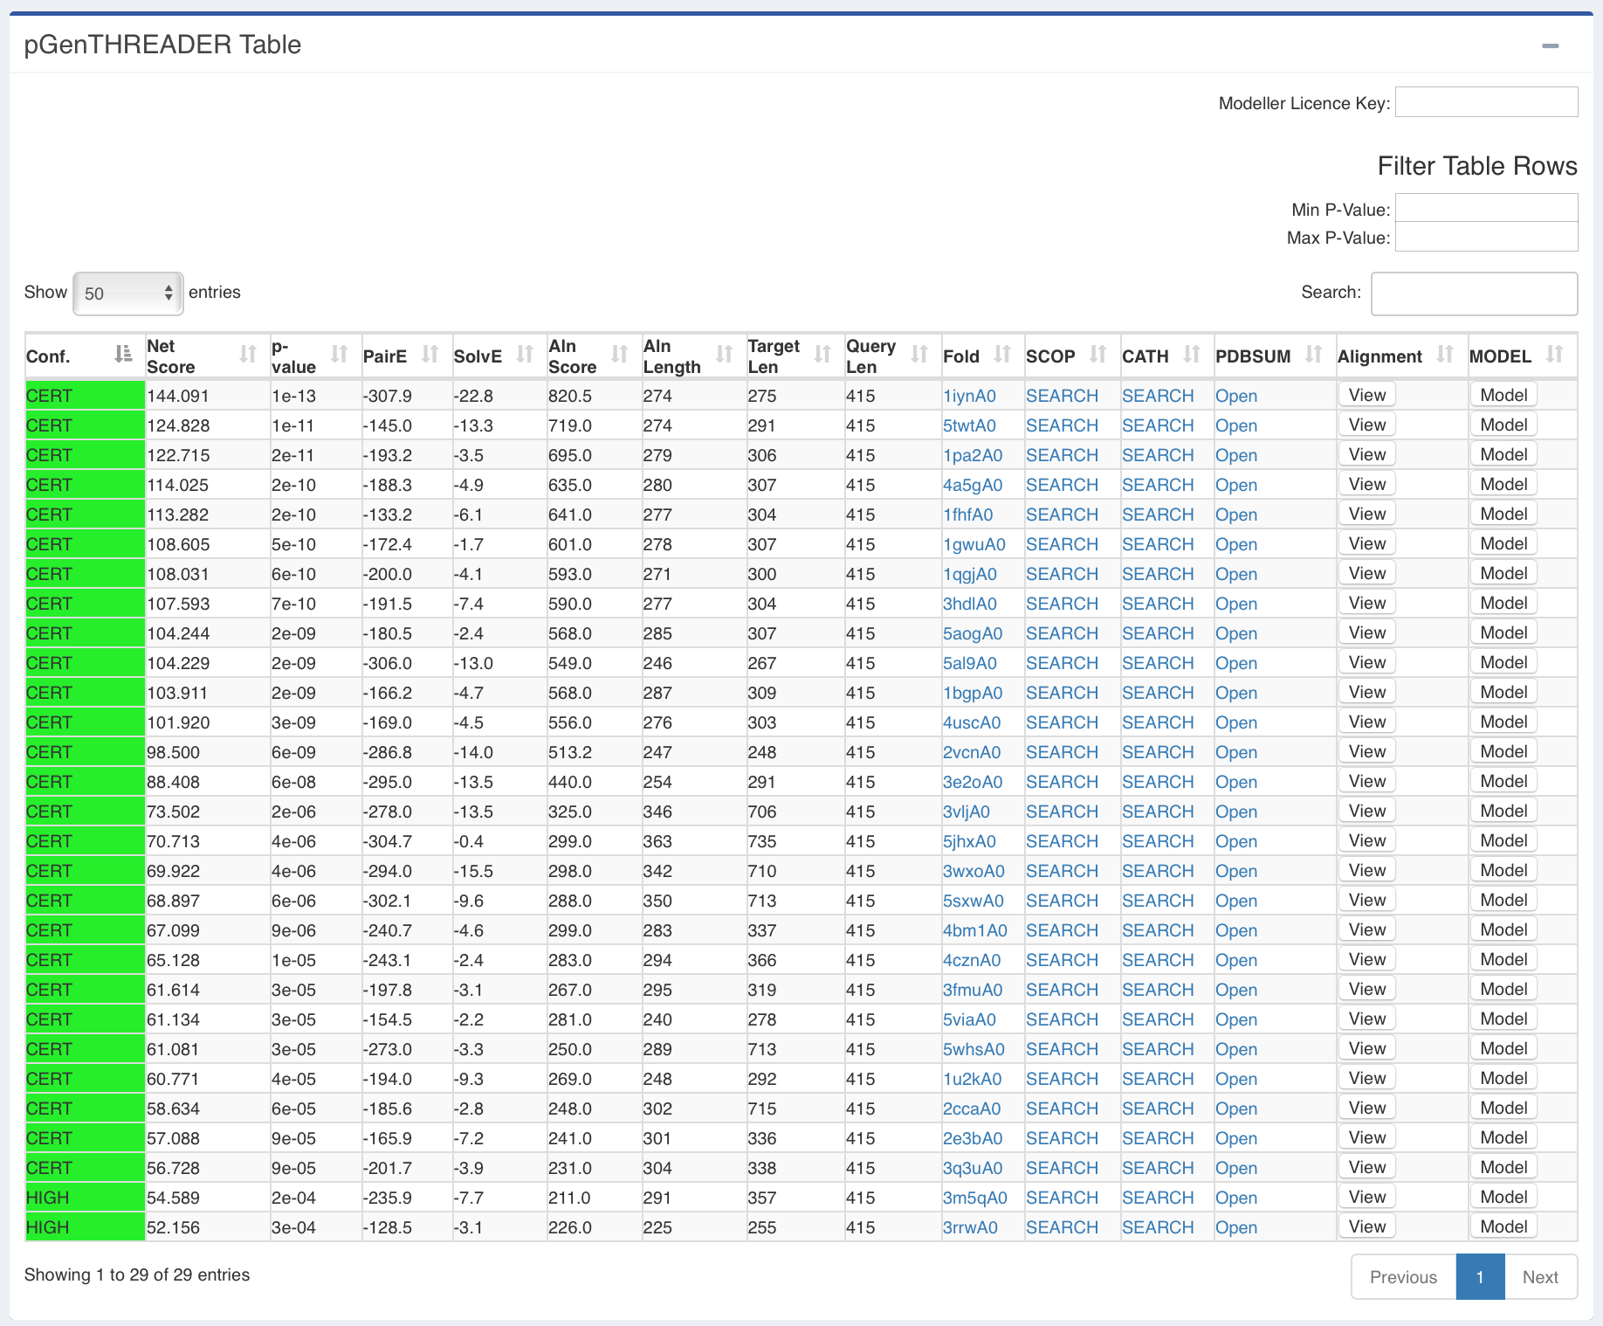Image resolution: width=1603 pixels, height=1326 pixels.
Task: Click SCOP SEARCH for 1iynA0 row
Action: click(x=1062, y=396)
